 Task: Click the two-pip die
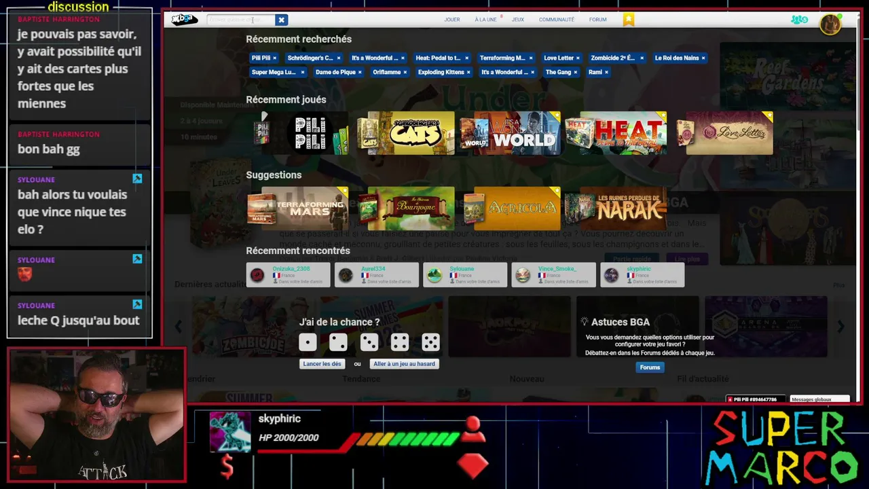[338, 342]
